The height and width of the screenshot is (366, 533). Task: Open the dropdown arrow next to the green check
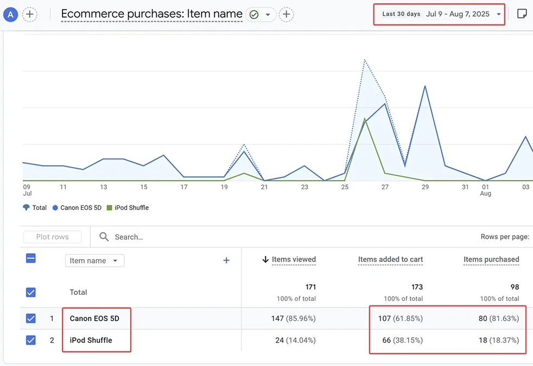pos(268,15)
